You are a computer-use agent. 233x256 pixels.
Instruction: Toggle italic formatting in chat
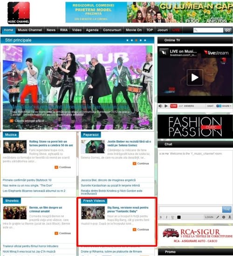pyautogui.click(x=166, y=217)
